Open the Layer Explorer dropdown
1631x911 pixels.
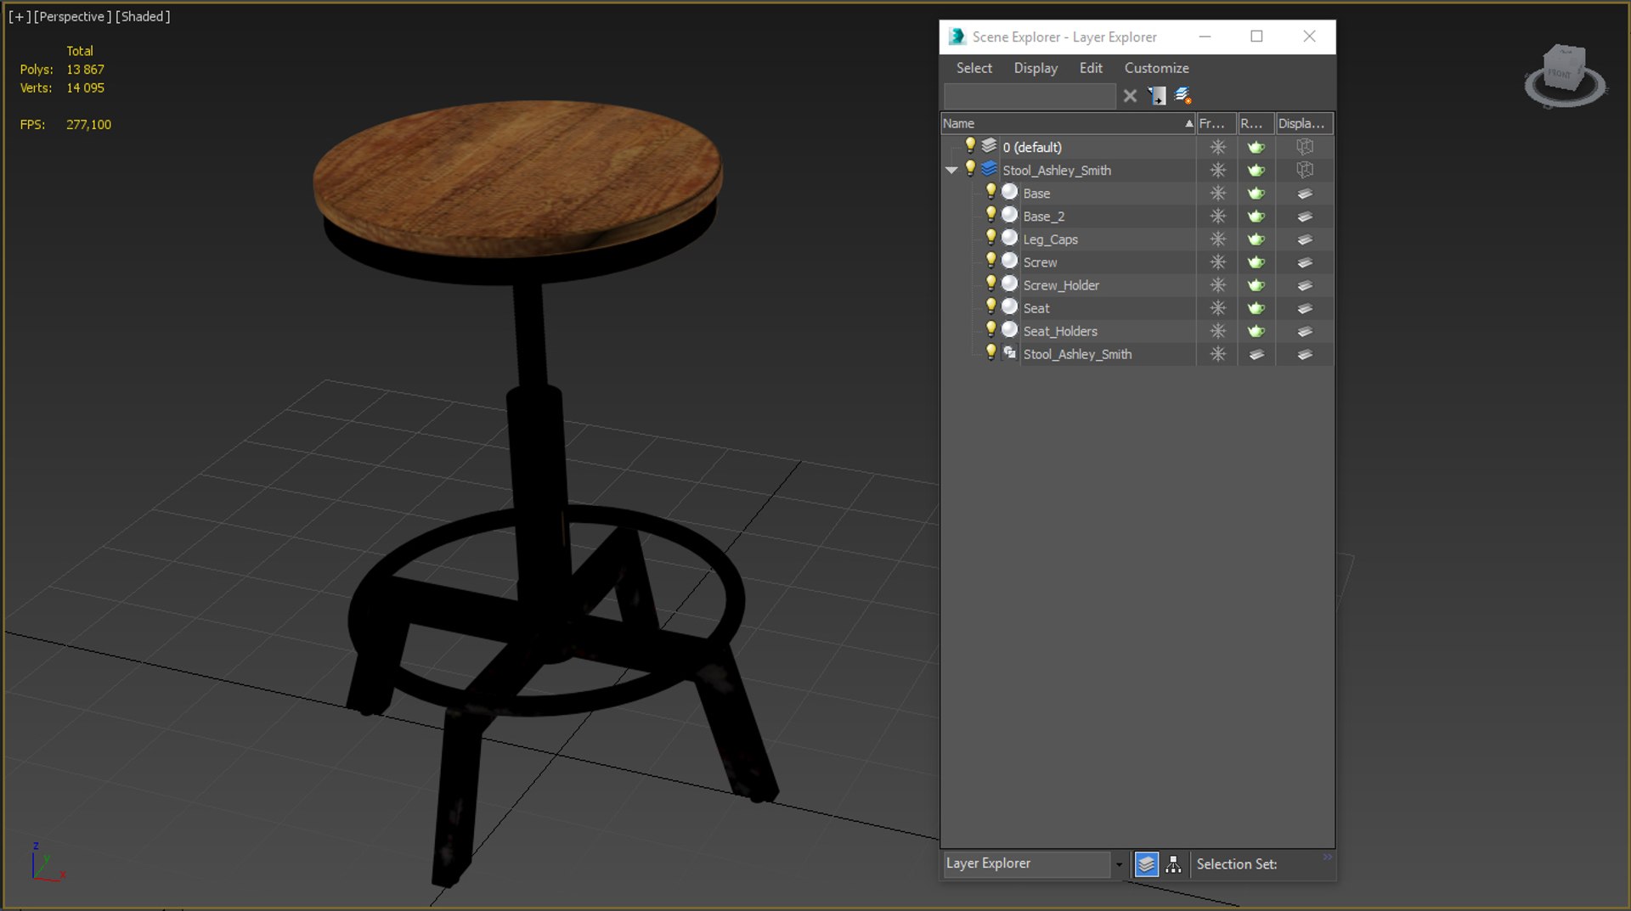(1119, 864)
